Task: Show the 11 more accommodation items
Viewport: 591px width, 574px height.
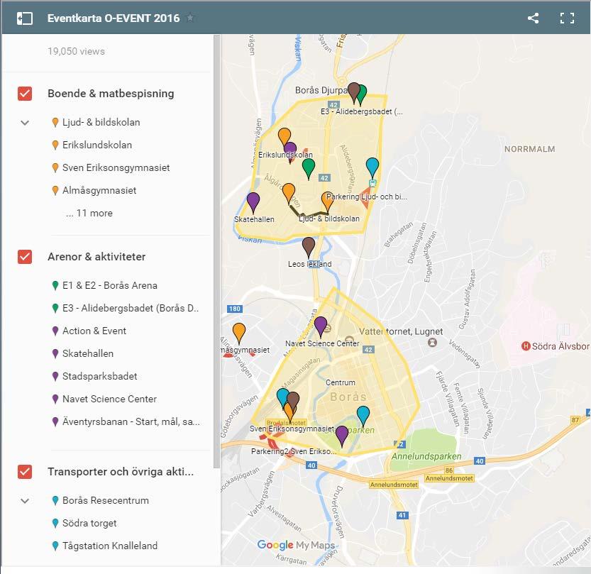Action: [x=89, y=213]
